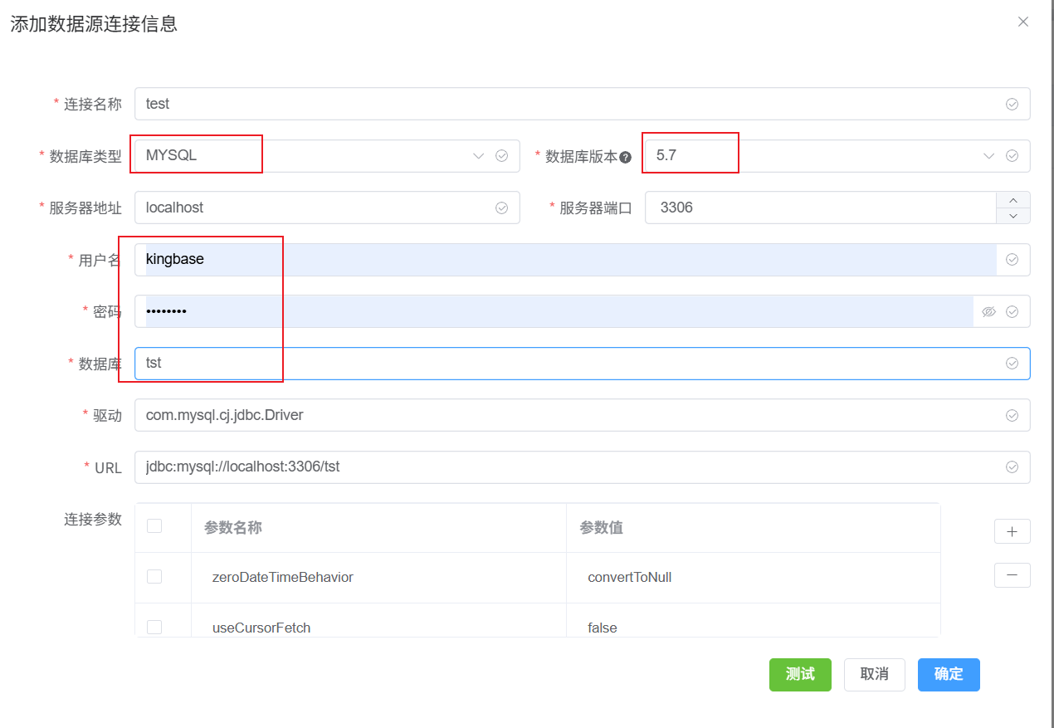1054x728 pixels.
Task: Tick the select-all checkbox in parameter header
Action: pyautogui.click(x=154, y=525)
